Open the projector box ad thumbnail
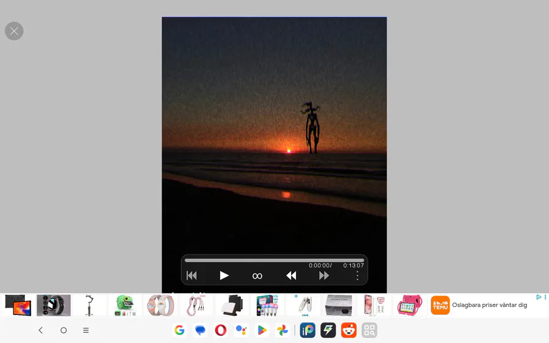This screenshot has height=343, width=549. tap(339, 305)
